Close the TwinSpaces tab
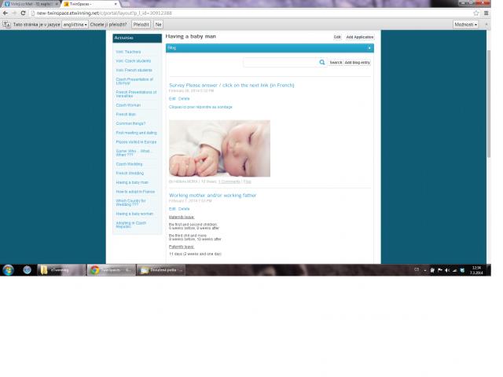Viewport: 503px width, 377px height. (x=116, y=4)
